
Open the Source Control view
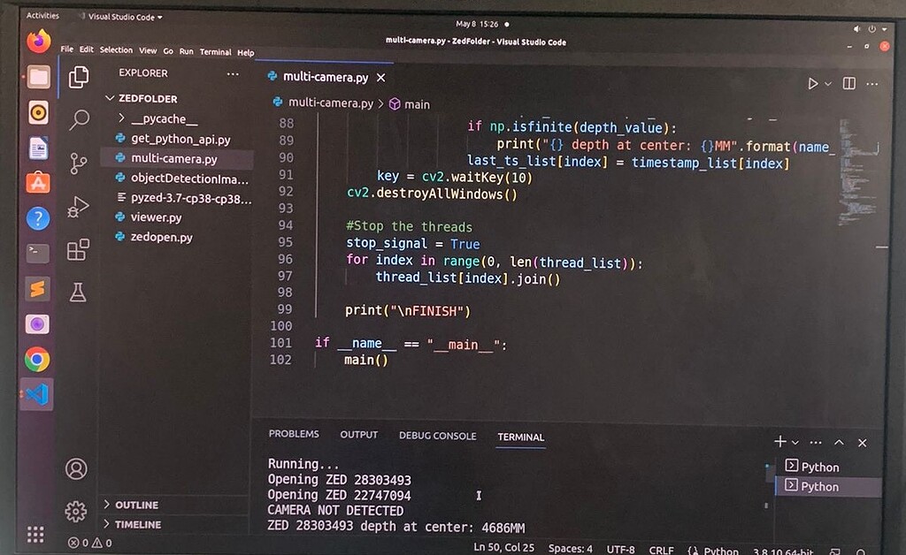pyautogui.click(x=79, y=163)
